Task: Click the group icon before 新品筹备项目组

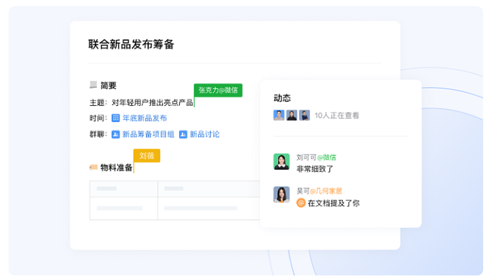Action: [x=115, y=135]
